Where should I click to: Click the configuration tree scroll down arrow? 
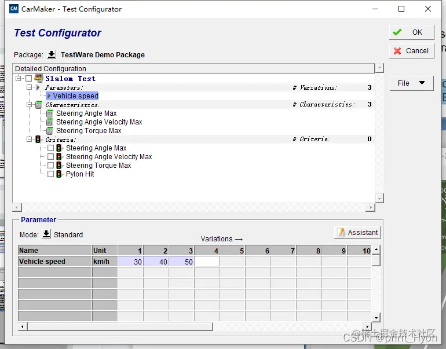click(379, 198)
